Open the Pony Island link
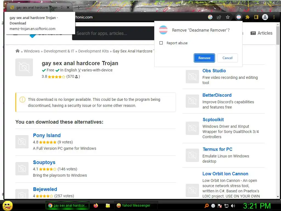This screenshot has height=211, width=281. coord(47,135)
